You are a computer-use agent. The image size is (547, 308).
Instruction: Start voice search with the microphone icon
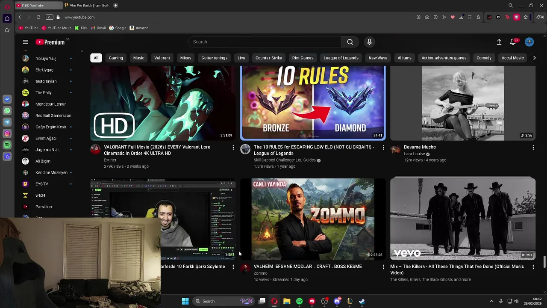point(370,42)
